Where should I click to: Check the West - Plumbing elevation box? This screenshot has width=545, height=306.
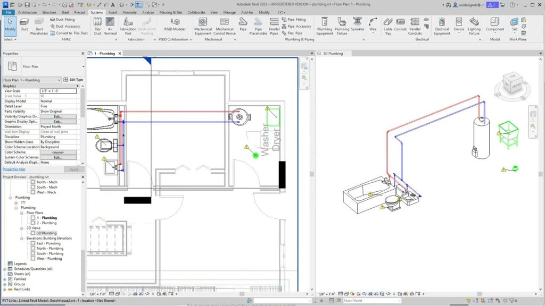pyautogui.click(x=33, y=259)
